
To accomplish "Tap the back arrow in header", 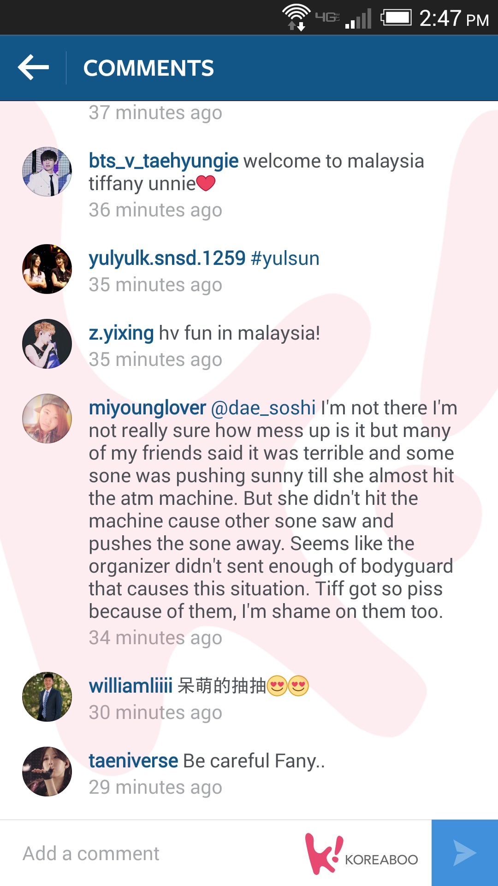I will tap(33, 67).
